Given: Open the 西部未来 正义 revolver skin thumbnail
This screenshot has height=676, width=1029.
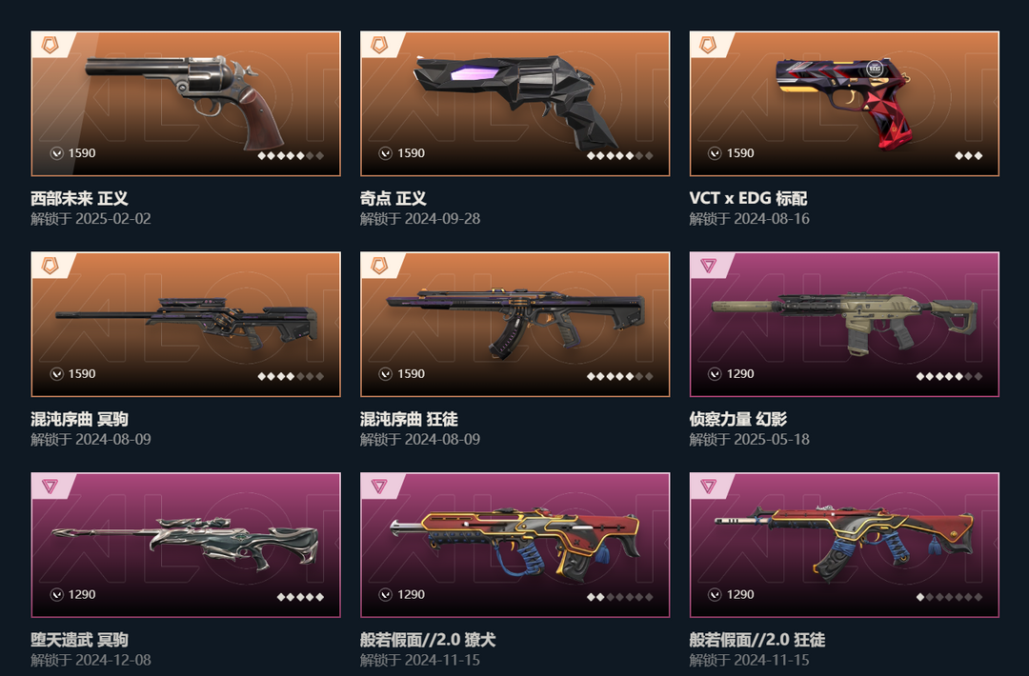Looking at the screenshot, I should pos(186,104).
